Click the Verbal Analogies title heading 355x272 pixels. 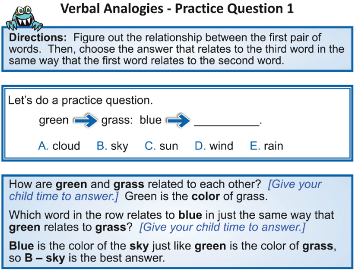click(177, 9)
